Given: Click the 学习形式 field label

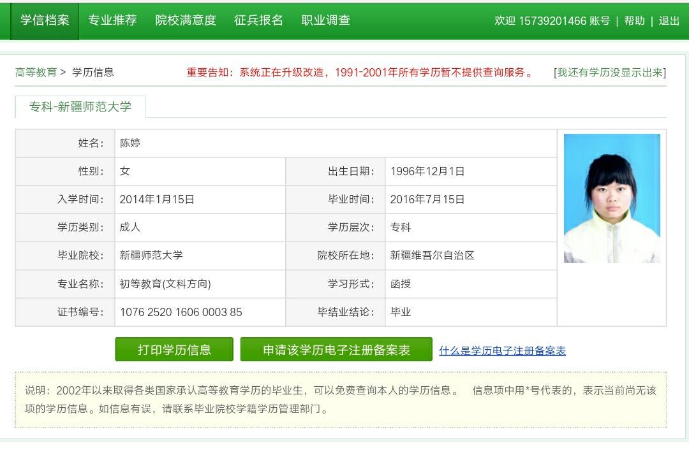Looking at the screenshot, I should tap(351, 284).
